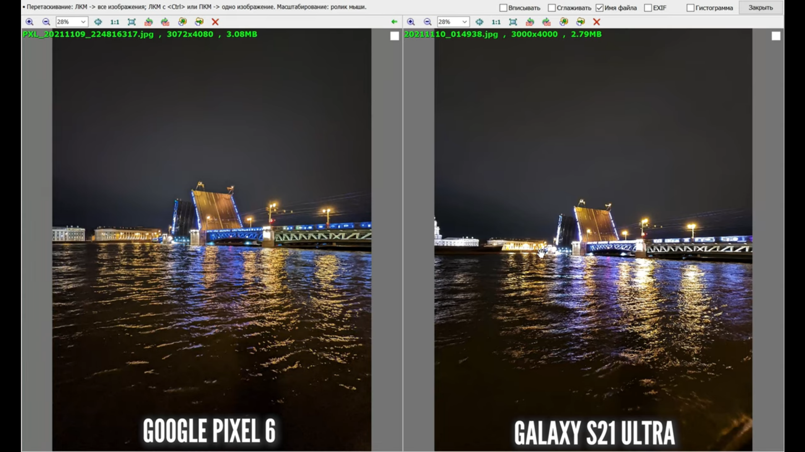Rotate right image clockwise
This screenshot has width=805, height=452.
(x=547, y=22)
